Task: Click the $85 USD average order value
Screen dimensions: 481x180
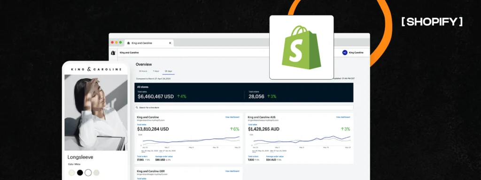Action: 160,160
